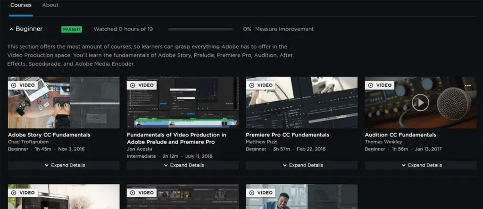This screenshot has width=483, height=209.
Task: Click '3h 57m' duration text
Action: (x=281, y=149)
